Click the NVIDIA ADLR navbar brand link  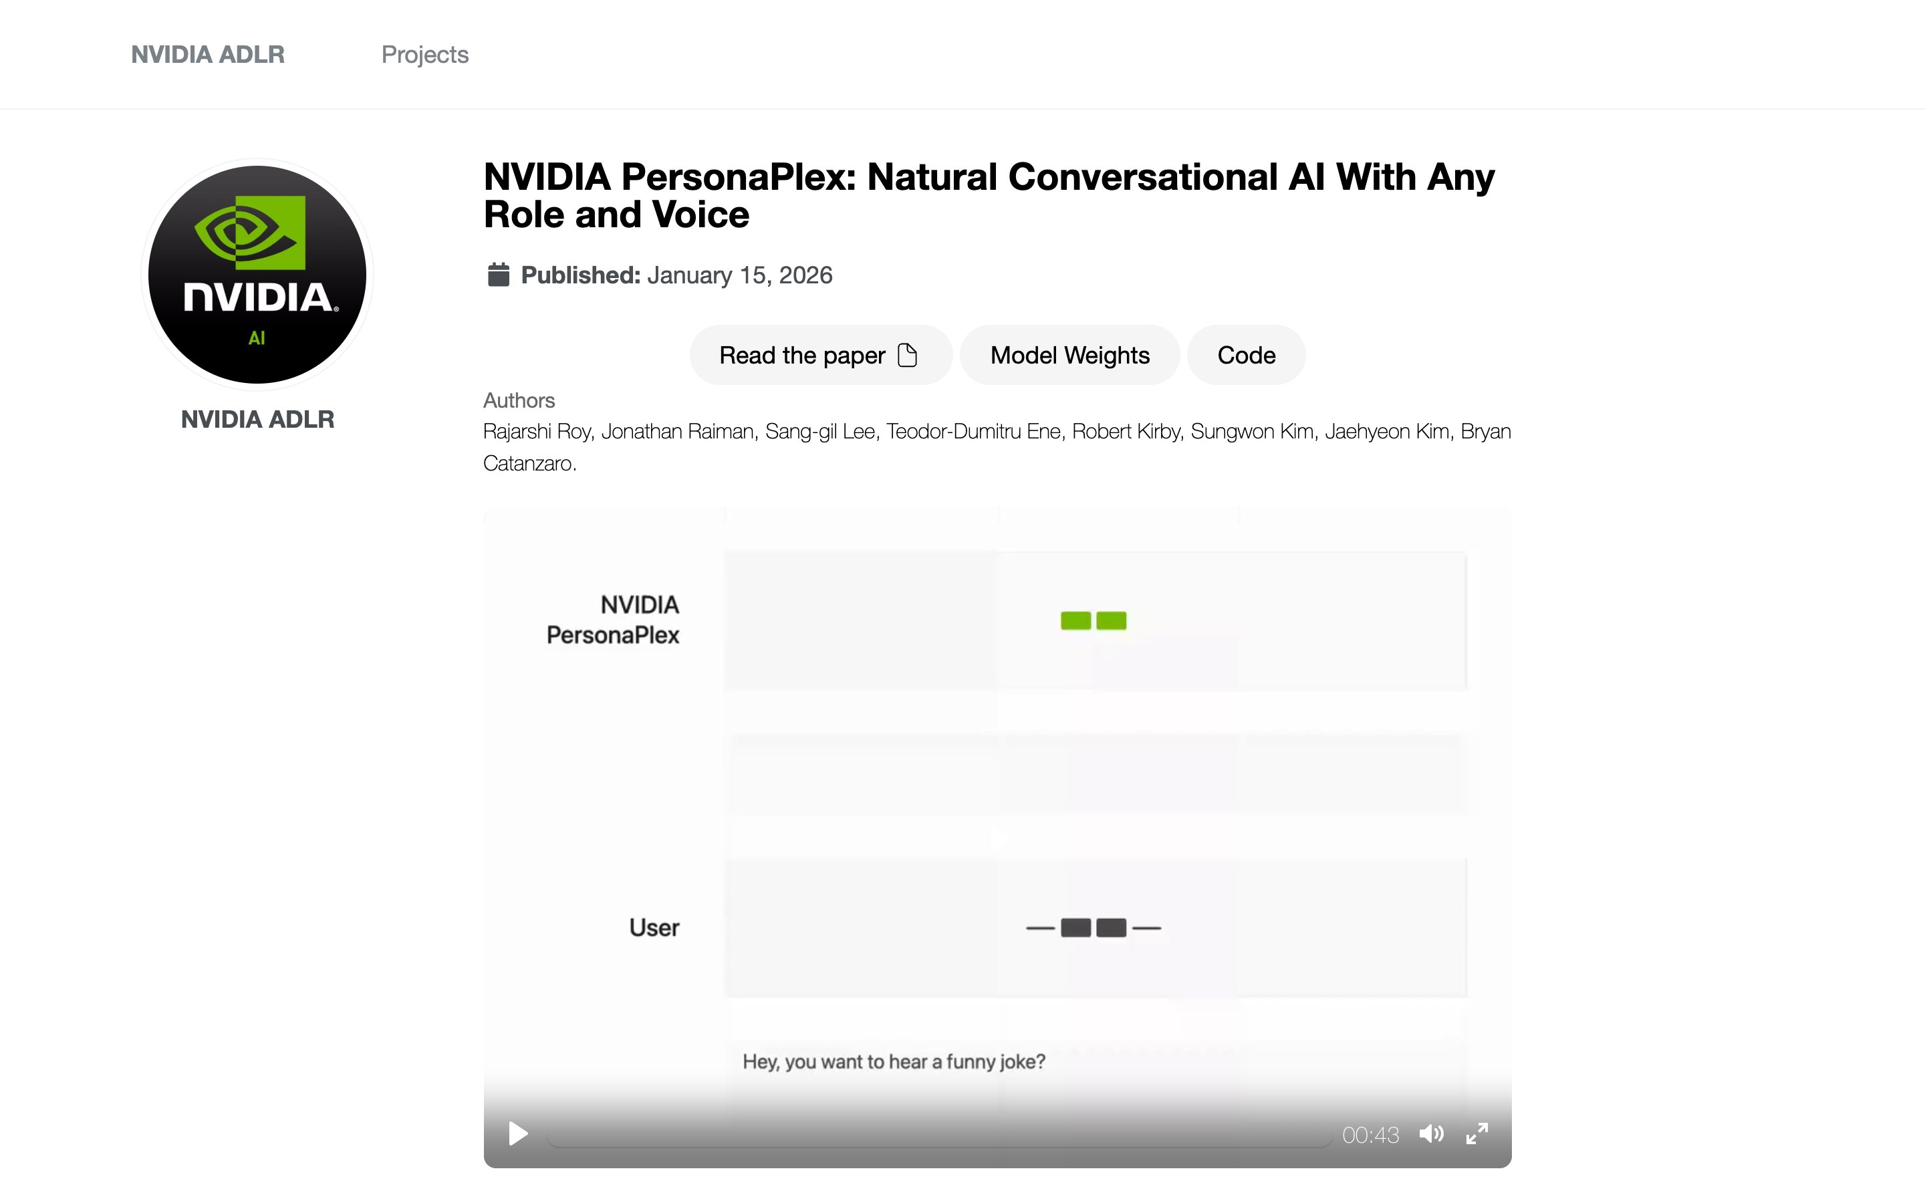point(208,54)
